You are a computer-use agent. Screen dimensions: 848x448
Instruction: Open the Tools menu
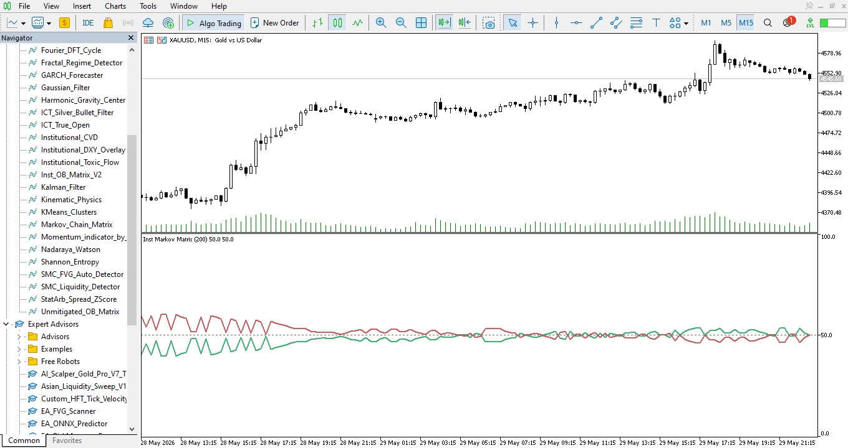coord(148,6)
